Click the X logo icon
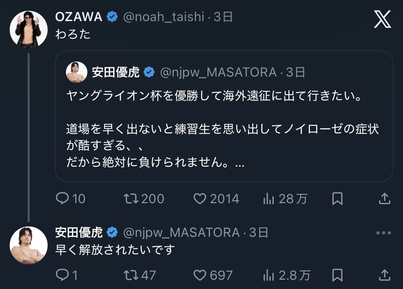403x289 pixels. click(383, 20)
